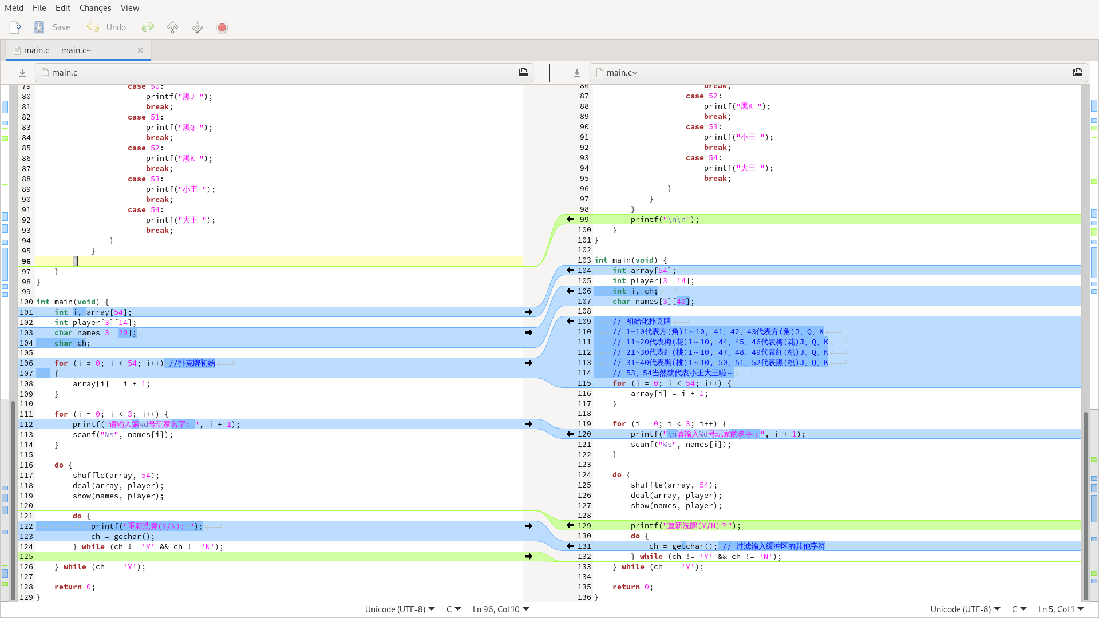This screenshot has width=1099, height=618.
Task: Push left line 122 change to right
Action: pos(528,526)
